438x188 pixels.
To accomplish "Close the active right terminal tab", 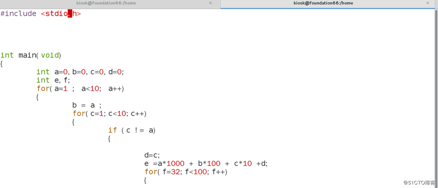I will (x=427, y=3).
